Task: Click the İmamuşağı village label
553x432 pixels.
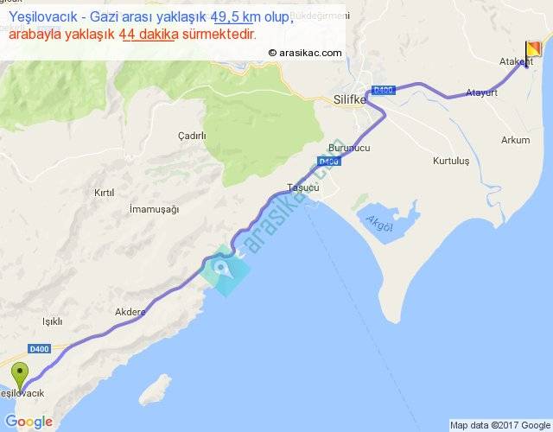Action: click(154, 209)
